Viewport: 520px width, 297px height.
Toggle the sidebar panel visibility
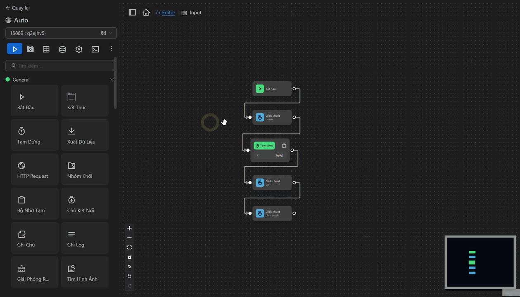coord(132,12)
